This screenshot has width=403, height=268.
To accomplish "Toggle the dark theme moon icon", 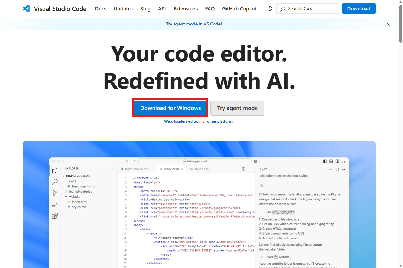I will click(270, 8).
